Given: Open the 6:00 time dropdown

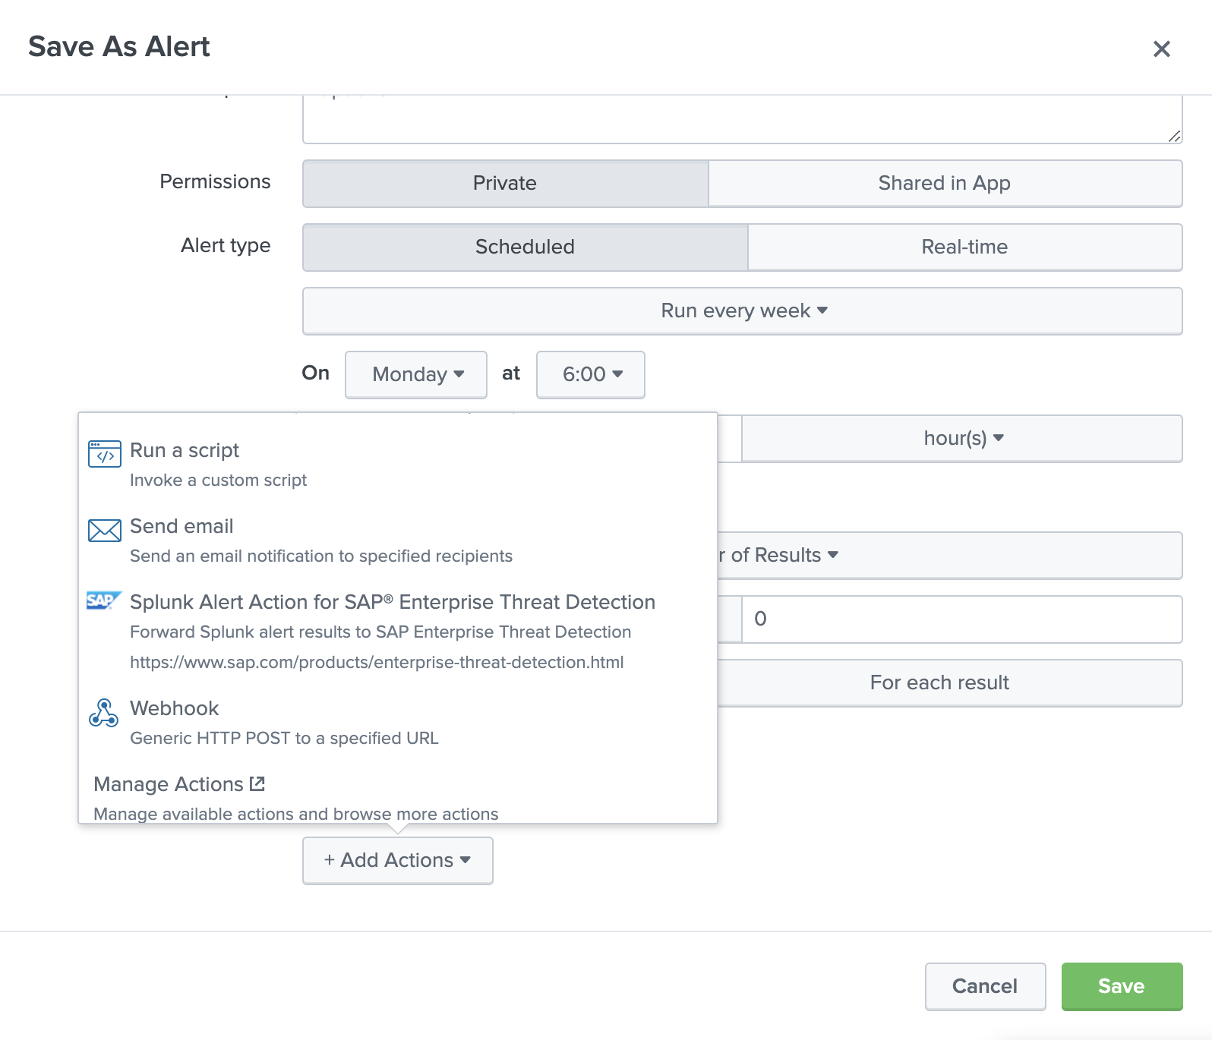Looking at the screenshot, I should 591,374.
